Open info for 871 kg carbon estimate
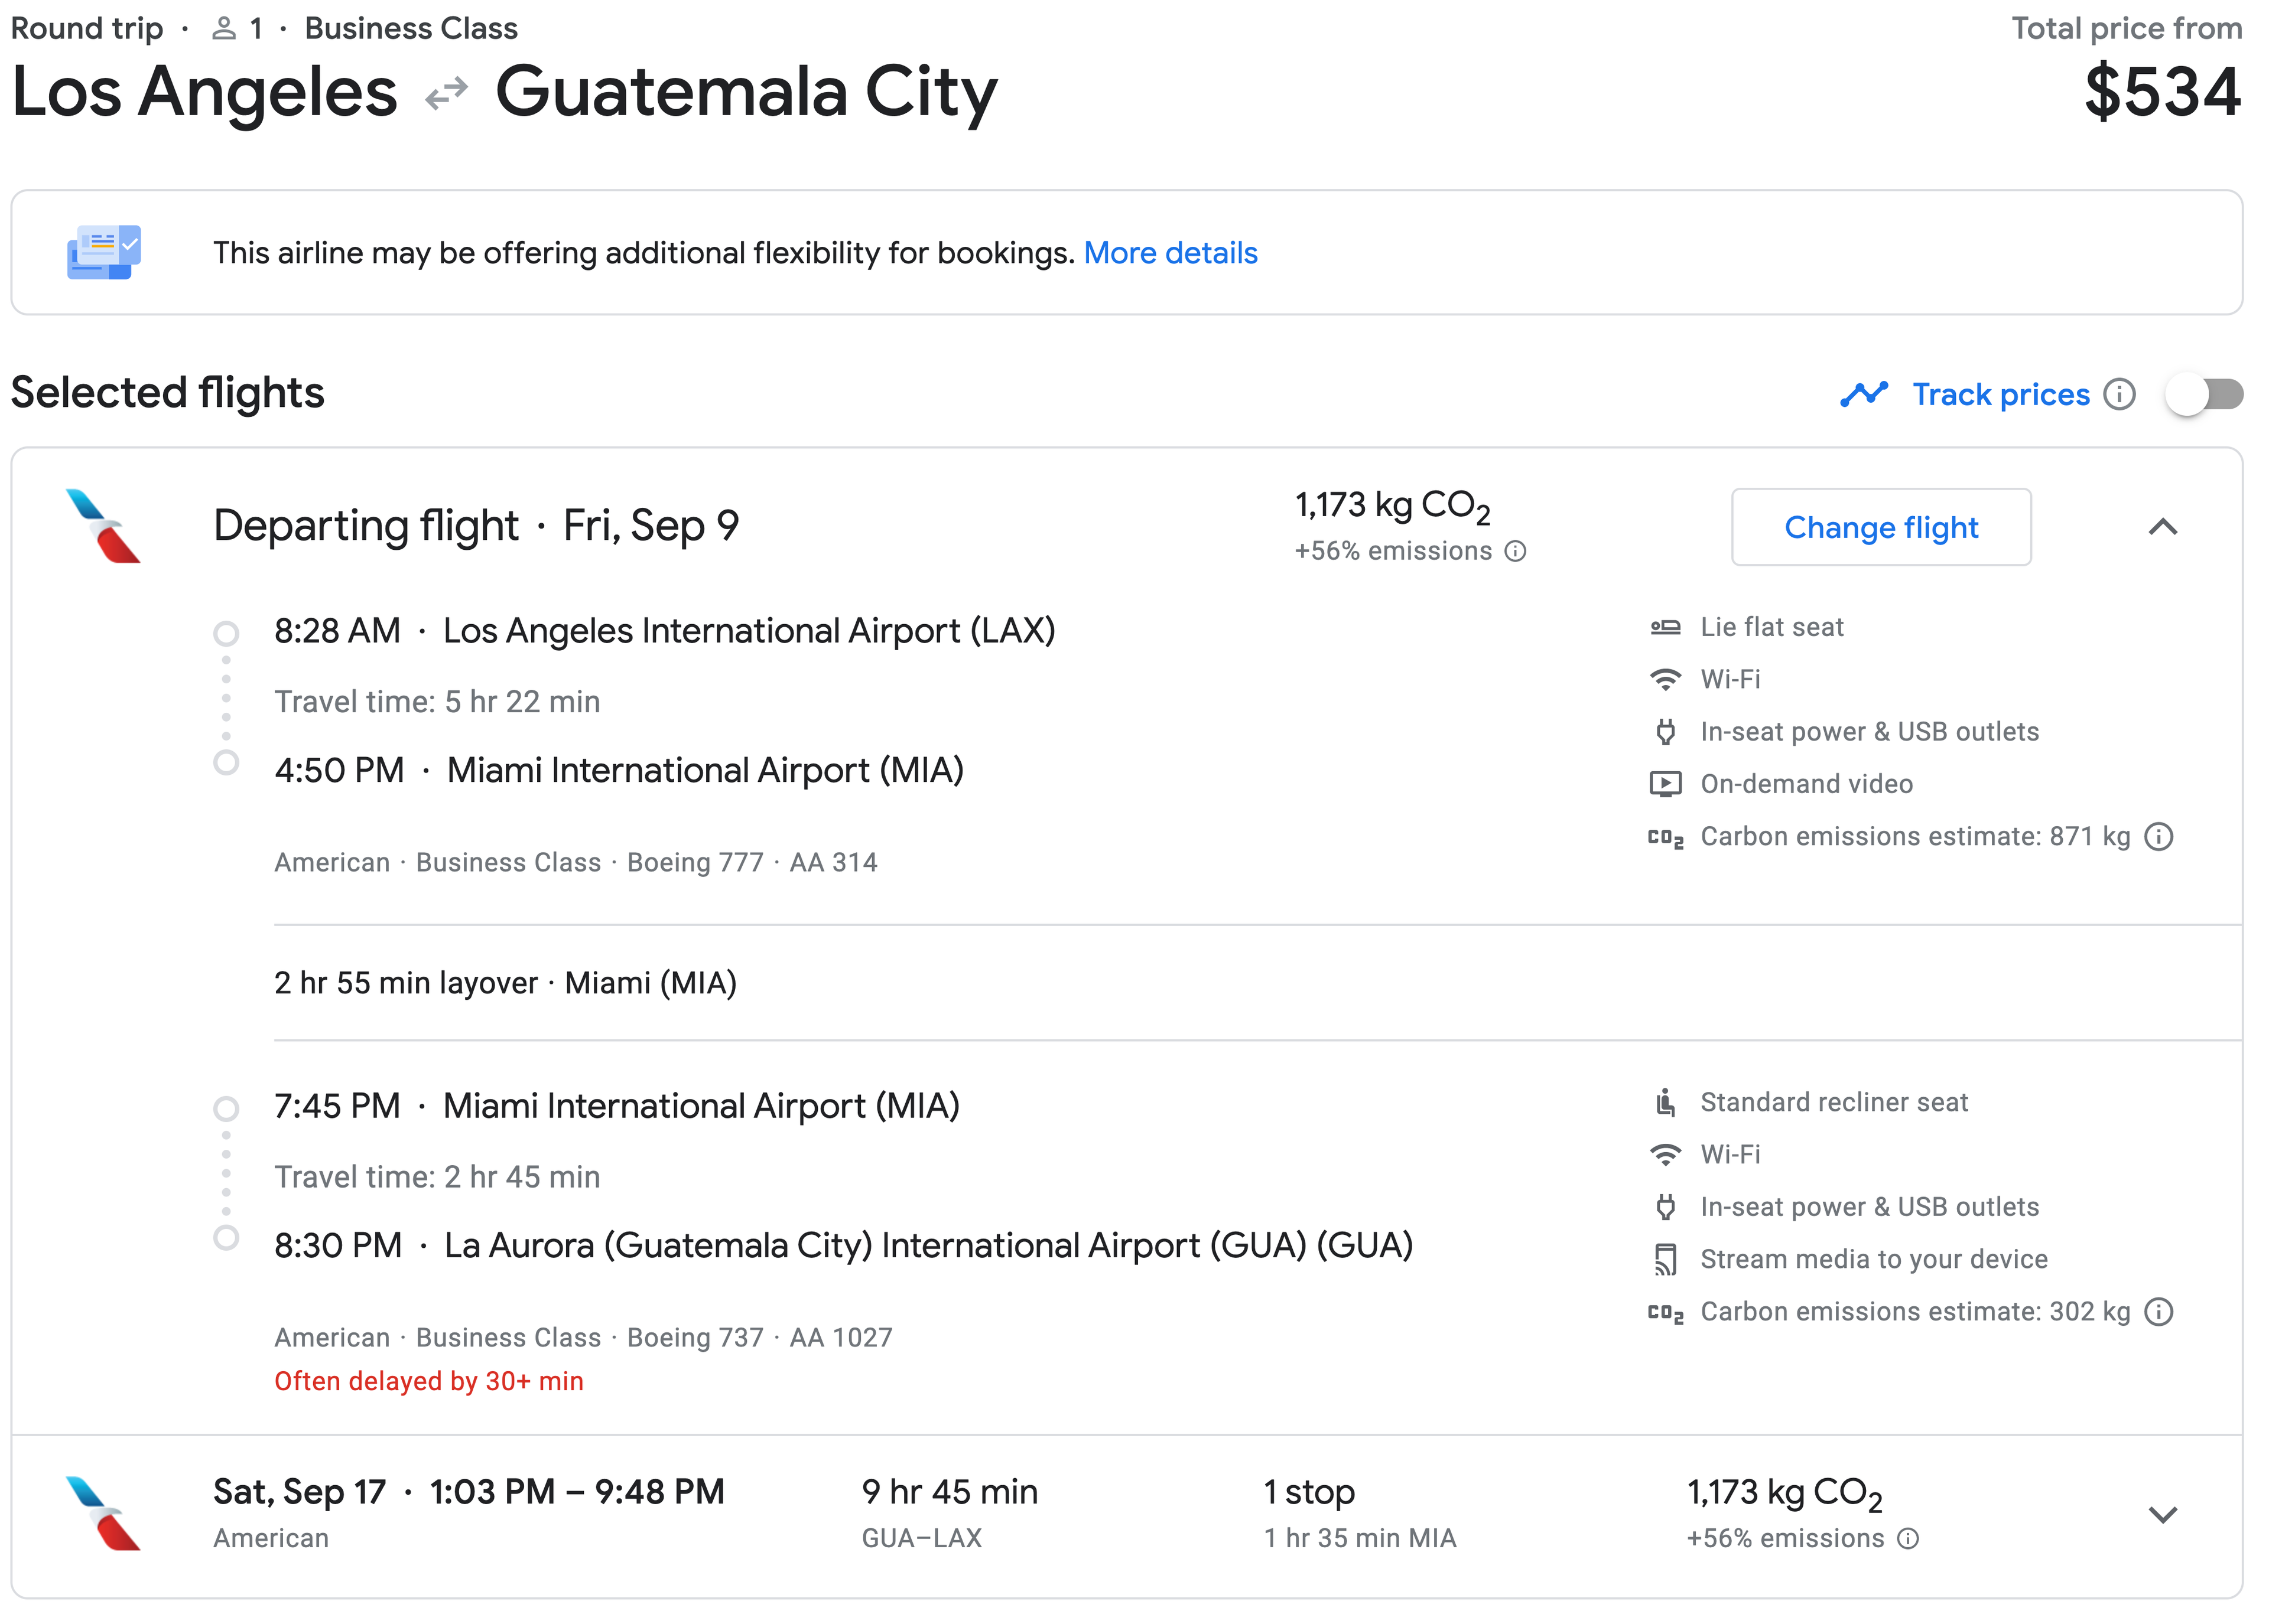This screenshot has height=1624, width=2269. [x=2159, y=837]
